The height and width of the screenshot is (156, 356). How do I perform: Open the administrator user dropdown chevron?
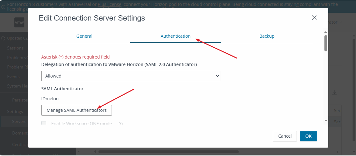pyautogui.click(x=341, y=22)
